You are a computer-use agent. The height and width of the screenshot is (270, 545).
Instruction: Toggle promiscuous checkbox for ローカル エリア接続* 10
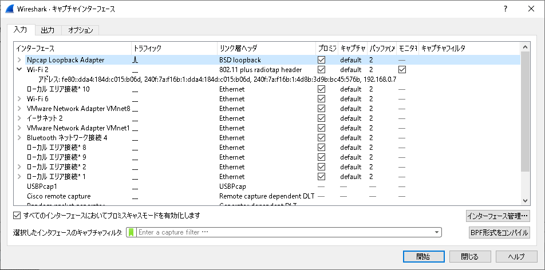coord(322,89)
